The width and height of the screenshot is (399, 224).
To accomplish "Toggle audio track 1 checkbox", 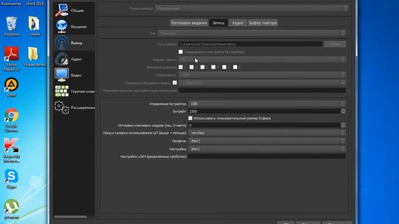I will pyautogui.click(x=181, y=67).
